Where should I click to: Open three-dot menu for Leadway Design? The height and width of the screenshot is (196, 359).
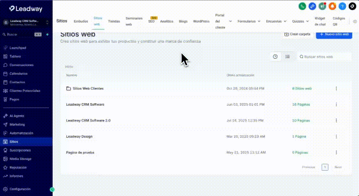pos(336,136)
